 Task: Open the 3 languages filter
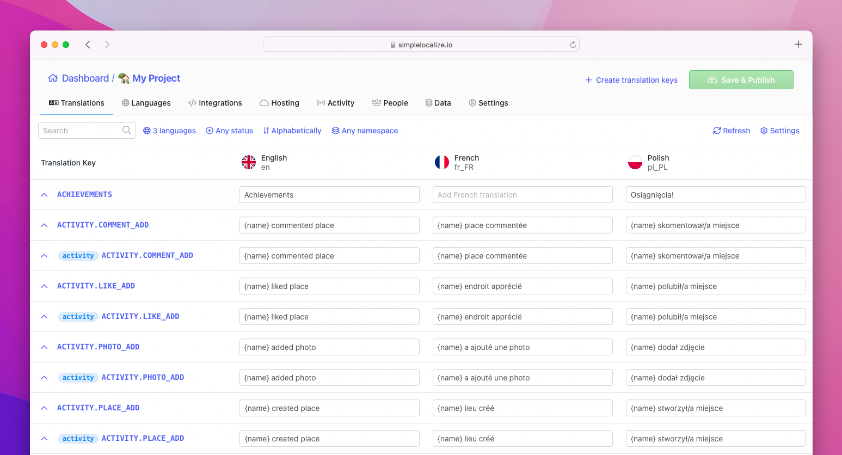pos(169,131)
